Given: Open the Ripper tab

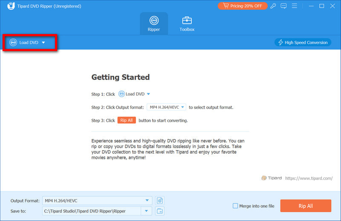Looking at the screenshot, I should 154,24.
